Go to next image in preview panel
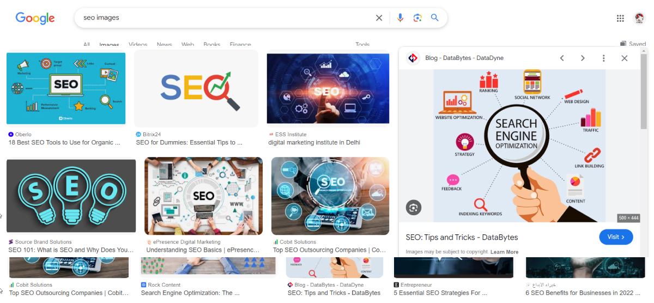This screenshot has height=303, width=654. pos(583,58)
